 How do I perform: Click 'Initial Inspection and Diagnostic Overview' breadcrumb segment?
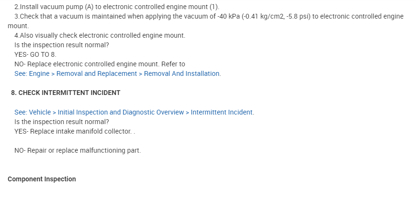point(121,112)
